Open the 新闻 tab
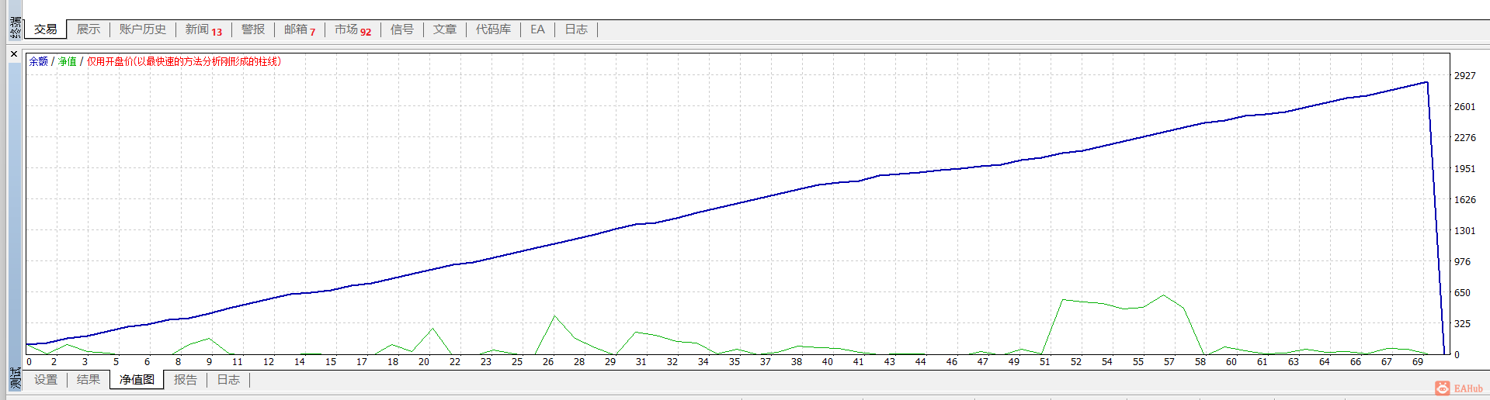This screenshot has width=1490, height=400. click(203, 29)
